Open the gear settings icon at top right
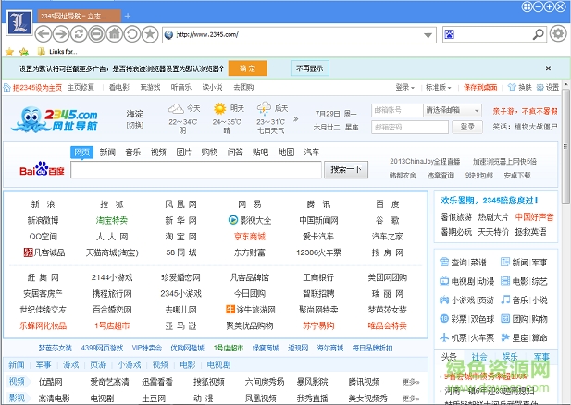Image resolution: width=571 pixels, height=405 pixels. (557, 34)
